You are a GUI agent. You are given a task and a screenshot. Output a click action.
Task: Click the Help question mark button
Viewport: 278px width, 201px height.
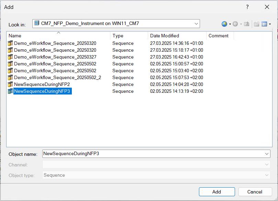point(247,7)
